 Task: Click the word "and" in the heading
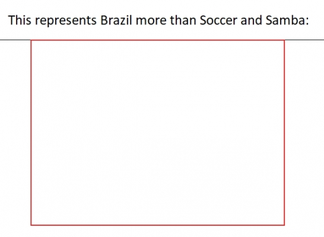[251, 20]
